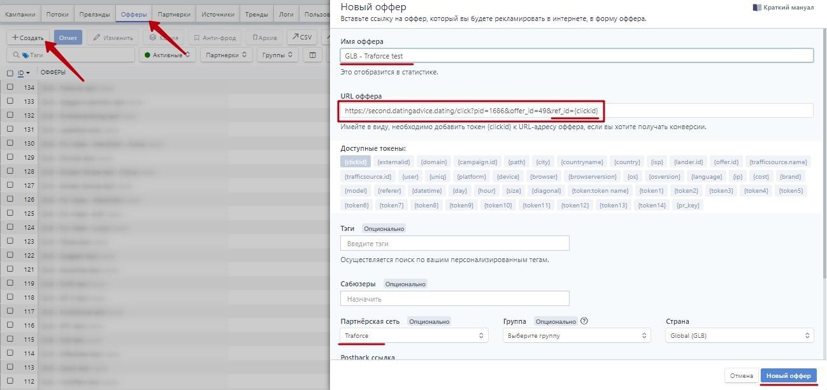Insert the {offer.id} token
Viewport: 827px width, 390px height.
pyautogui.click(x=726, y=162)
